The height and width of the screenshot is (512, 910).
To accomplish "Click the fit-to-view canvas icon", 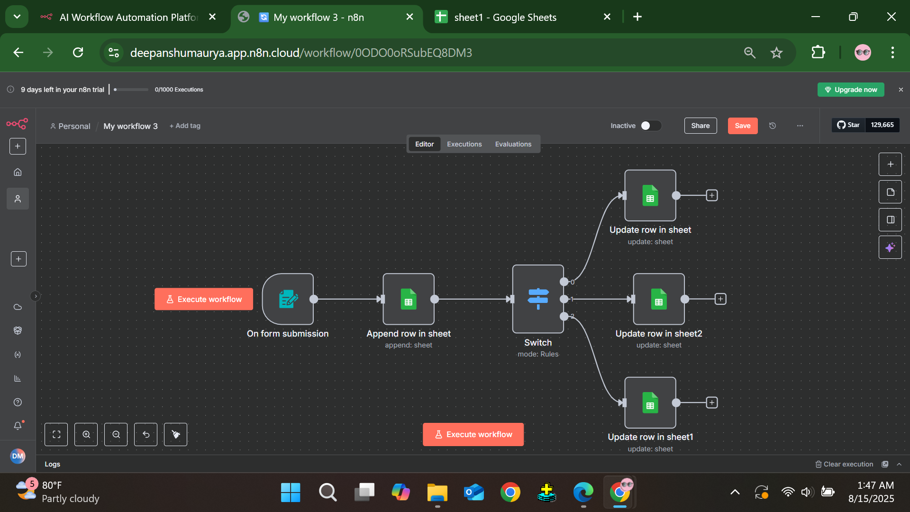I will click(56, 434).
